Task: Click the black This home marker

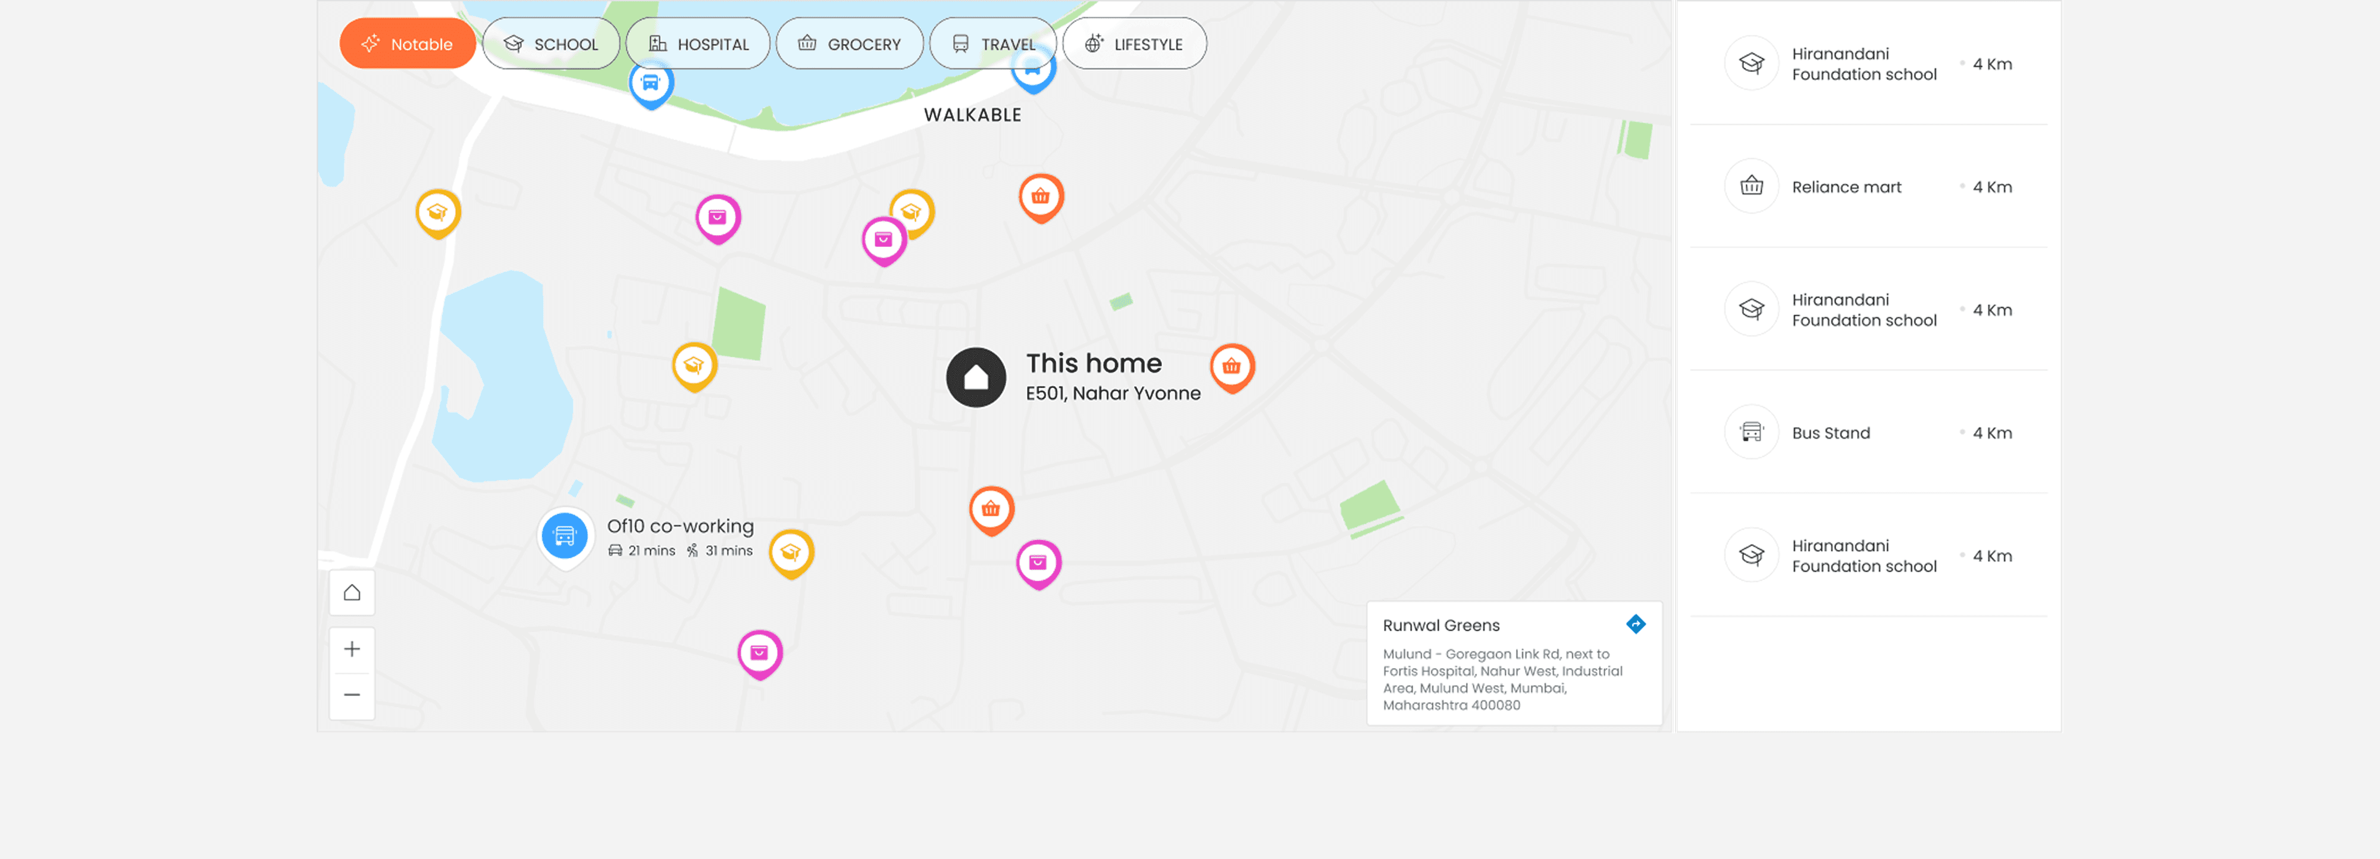Action: point(976,377)
